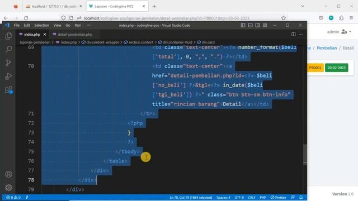Open the browser Extensions puzzle icon

[341, 18]
